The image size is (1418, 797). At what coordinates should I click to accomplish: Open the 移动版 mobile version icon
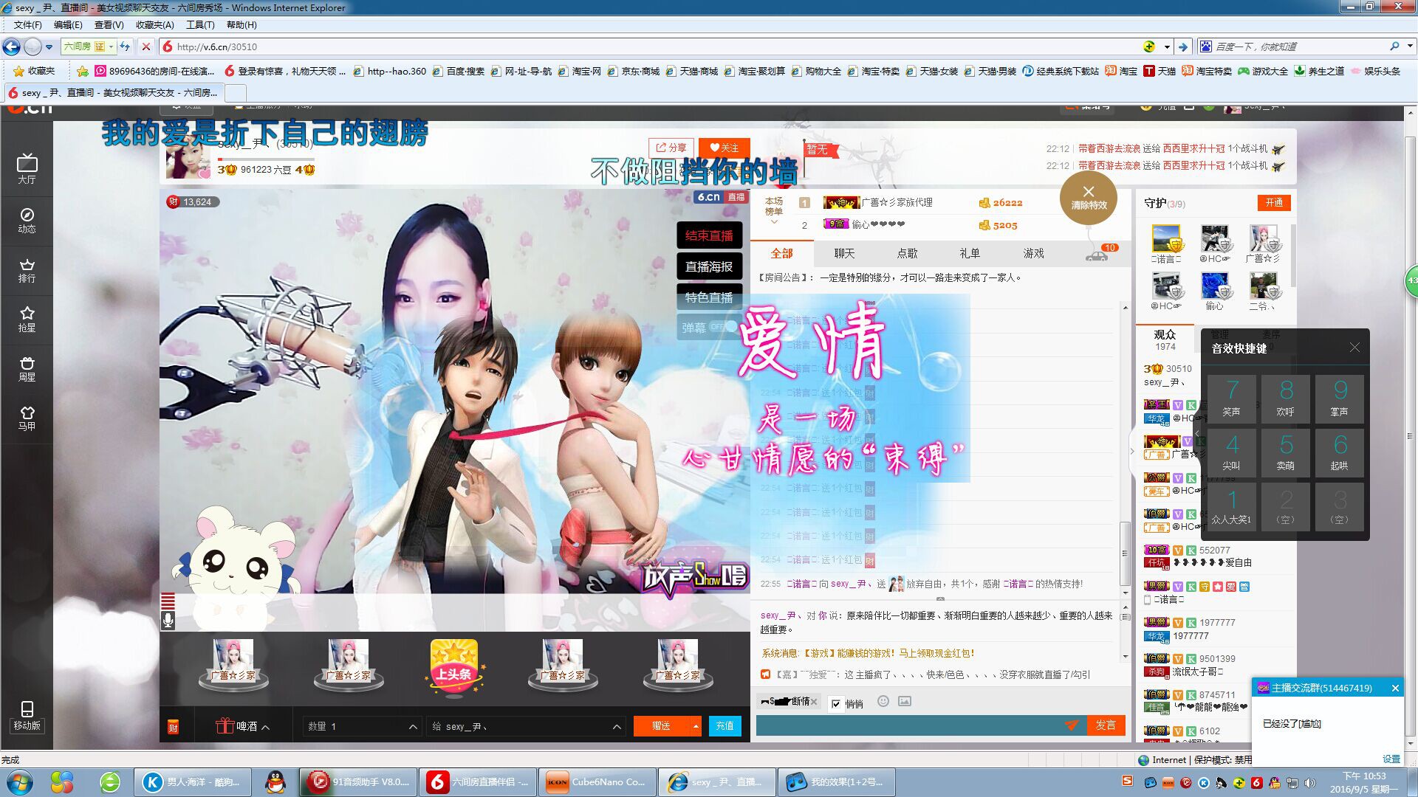(x=27, y=716)
